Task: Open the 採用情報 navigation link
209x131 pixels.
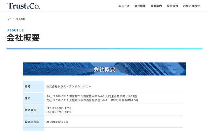Action: 172,6
